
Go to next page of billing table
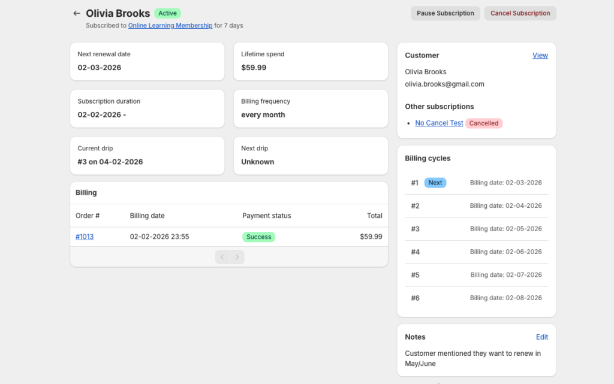point(237,257)
